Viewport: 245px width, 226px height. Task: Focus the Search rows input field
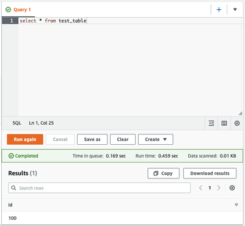(x=100, y=188)
